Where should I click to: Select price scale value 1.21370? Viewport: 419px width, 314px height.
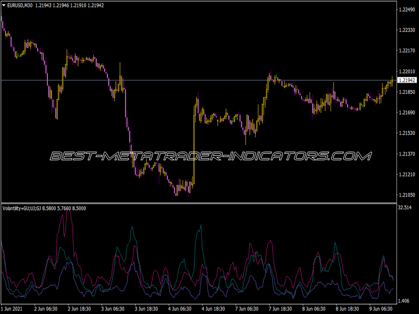pyautogui.click(x=407, y=154)
